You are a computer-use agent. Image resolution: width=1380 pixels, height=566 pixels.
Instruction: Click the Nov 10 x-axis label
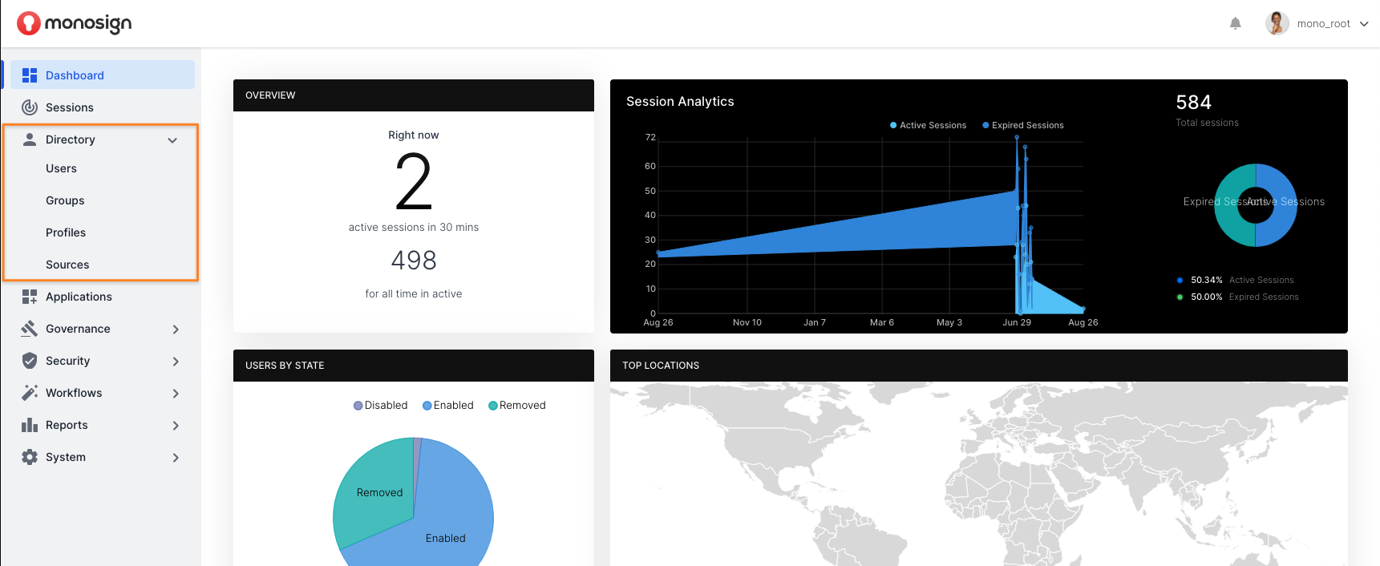click(x=747, y=322)
